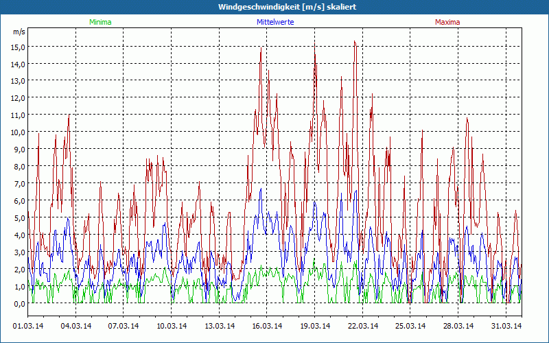
Task: Click the 6,0 y-axis value
Action: coord(19,201)
